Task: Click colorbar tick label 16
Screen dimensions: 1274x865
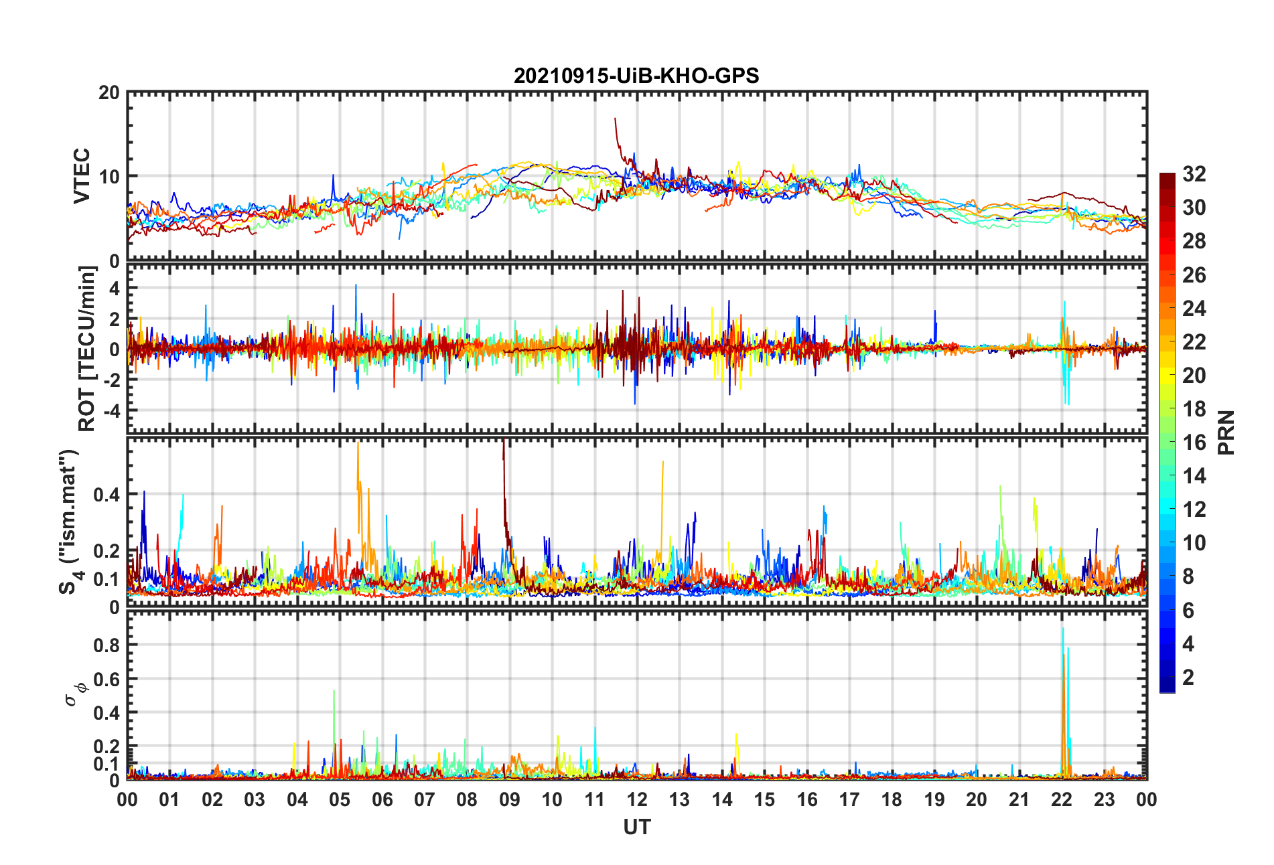Action: pyautogui.click(x=1194, y=443)
